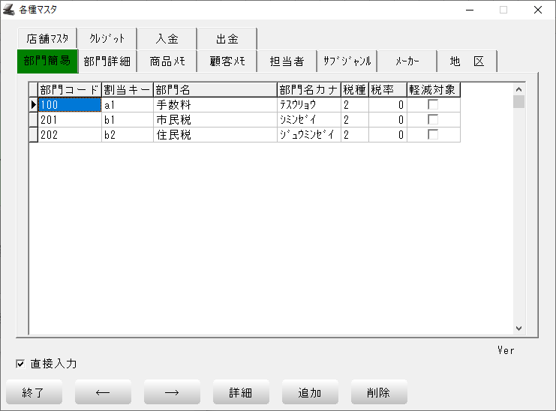Image resolution: width=556 pixels, height=411 pixels.
Task: Click scroll up arrow of the grid
Action: click(518, 88)
